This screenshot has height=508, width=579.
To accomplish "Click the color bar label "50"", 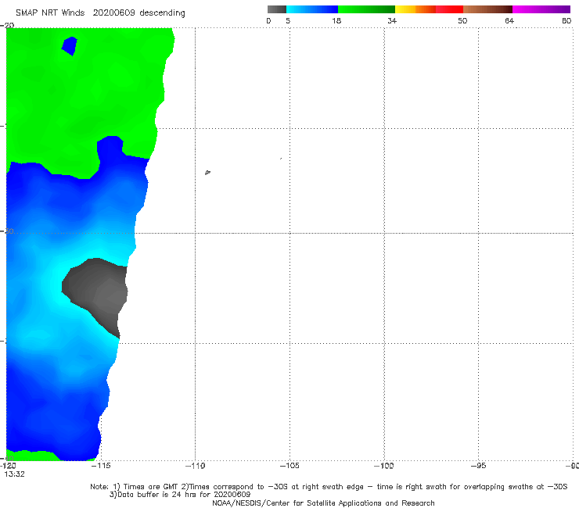I will (x=462, y=20).
